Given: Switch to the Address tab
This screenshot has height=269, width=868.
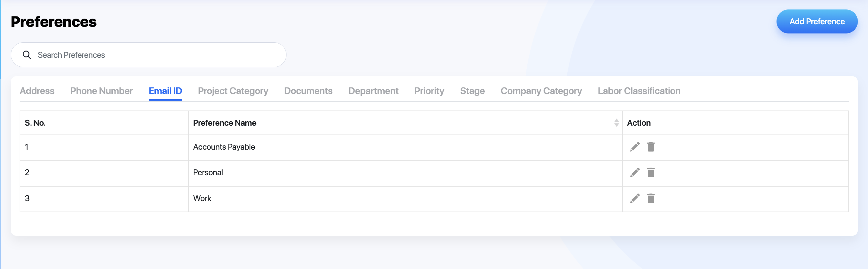Looking at the screenshot, I should (37, 91).
